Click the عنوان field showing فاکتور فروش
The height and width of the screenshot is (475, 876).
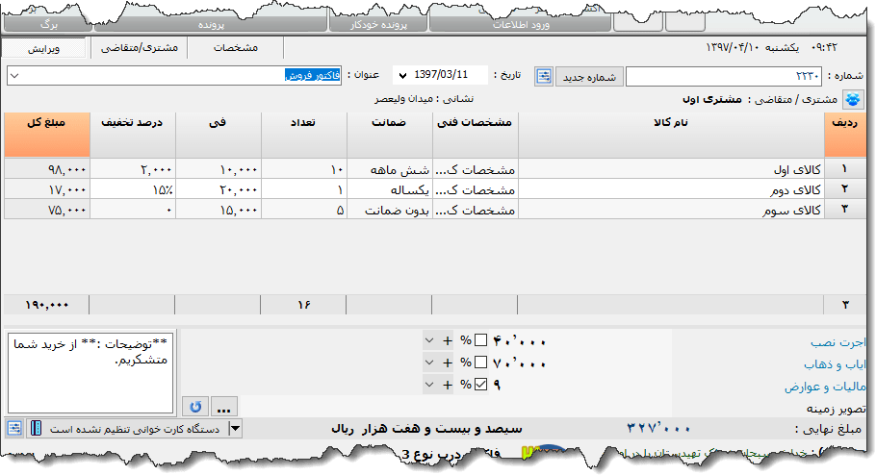click(x=174, y=76)
